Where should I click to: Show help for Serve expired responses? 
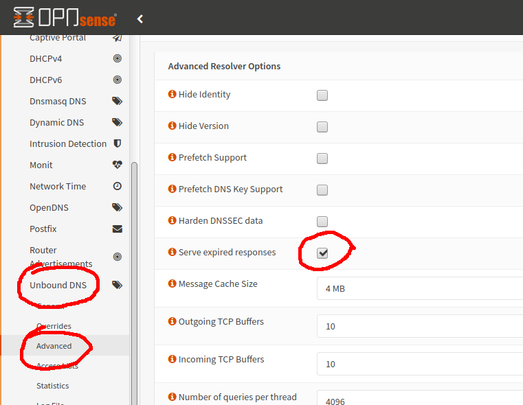[x=172, y=252]
